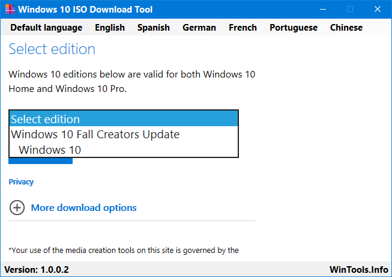Pick French from the language bar
The width and height of the screenshot is (392, 277).
pos(243,28)
